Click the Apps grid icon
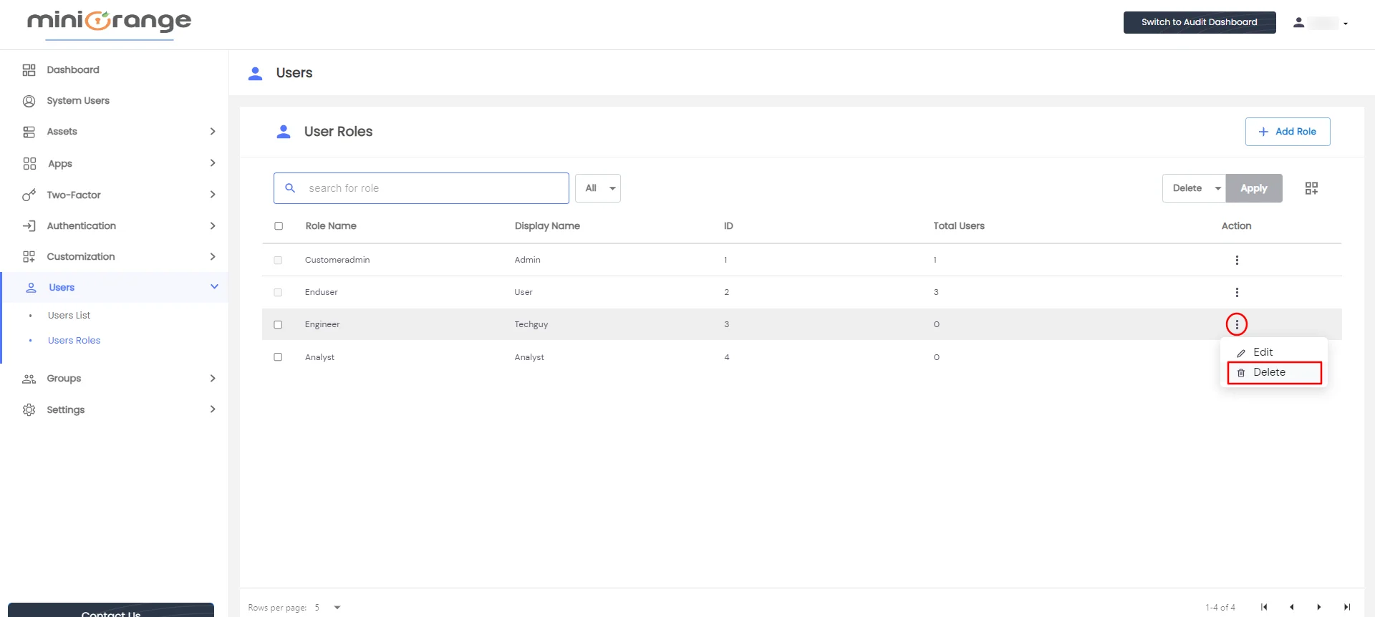Viewport: 1375px width, 617px height. click(29, 163)
